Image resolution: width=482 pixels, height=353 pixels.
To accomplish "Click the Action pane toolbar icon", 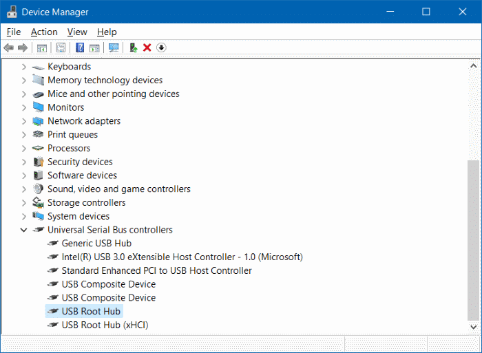I will [94, 48].
